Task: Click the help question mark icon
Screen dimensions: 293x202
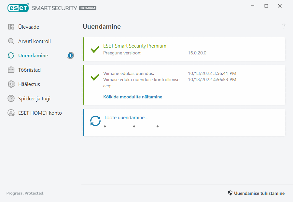Action: tap(284, 26)
